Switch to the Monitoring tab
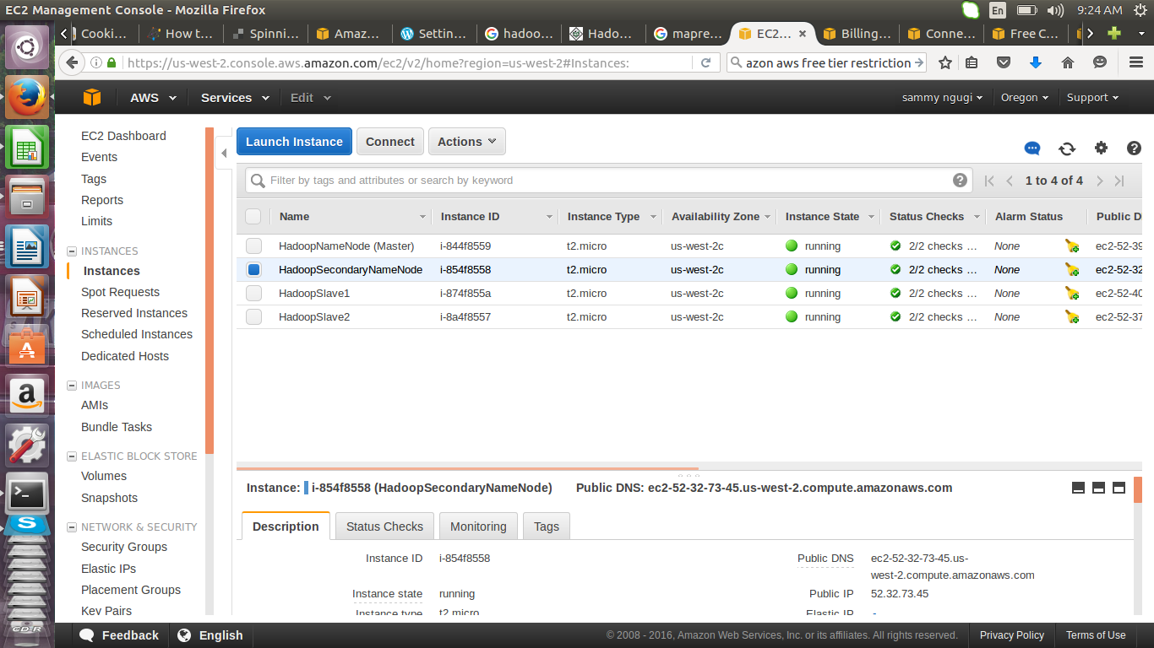The width and height of the screenshot is (1154, 648). click(478, 526)
